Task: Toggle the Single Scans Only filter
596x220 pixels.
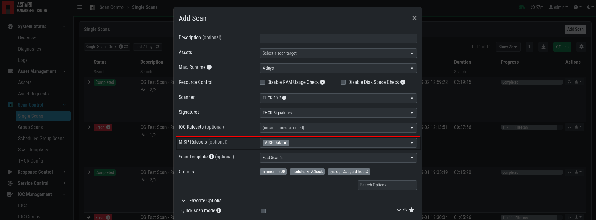Action: [107, 47]
